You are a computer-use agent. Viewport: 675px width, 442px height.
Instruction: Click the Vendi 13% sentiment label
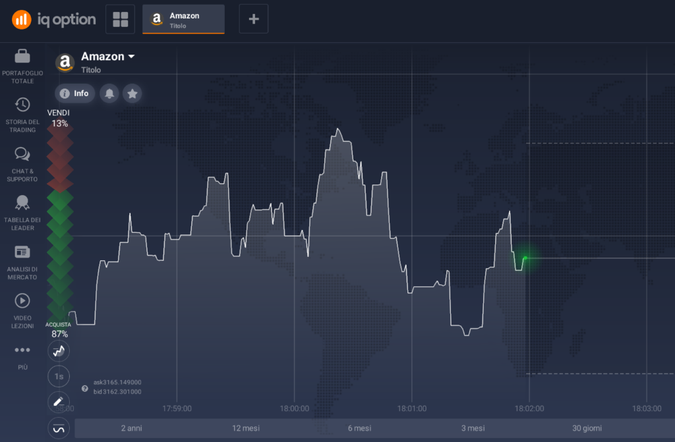click(59, 118)
